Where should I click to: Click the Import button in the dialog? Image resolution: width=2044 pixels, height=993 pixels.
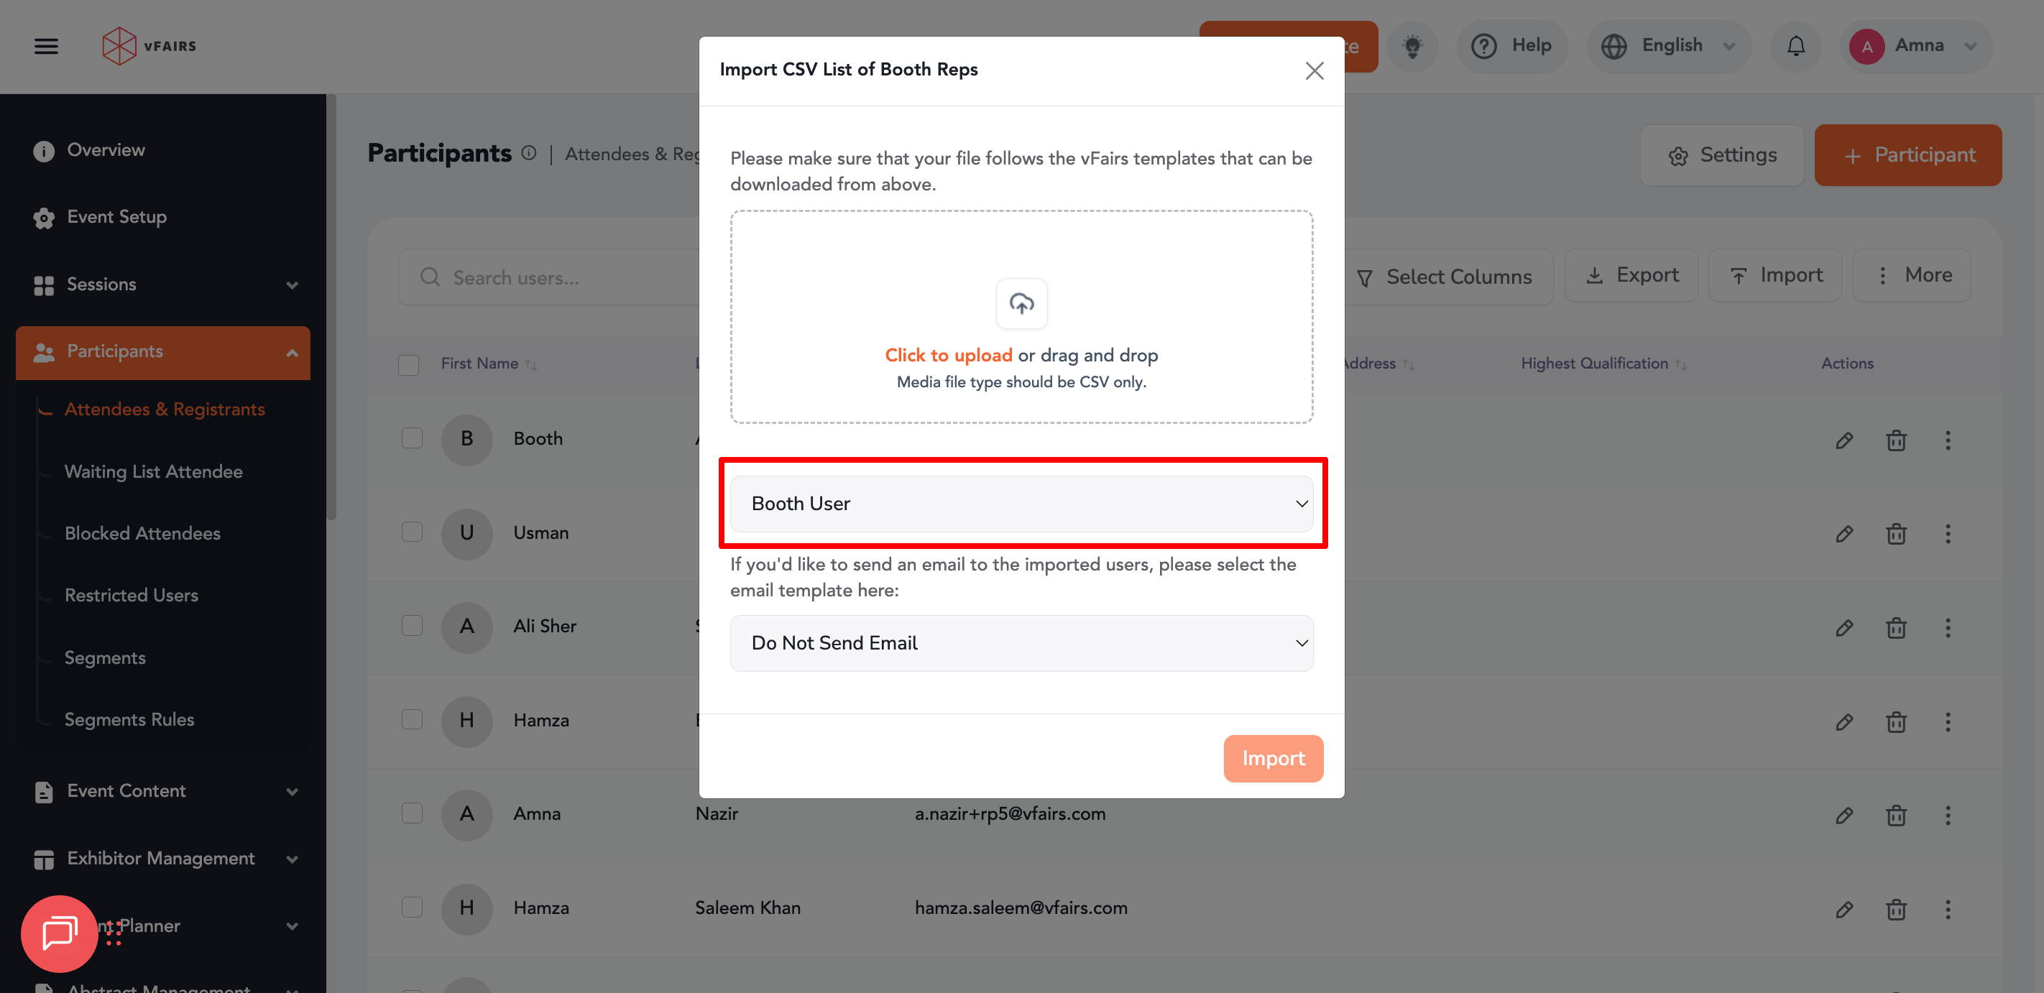pyautogui.click(x=1273, y=758)
